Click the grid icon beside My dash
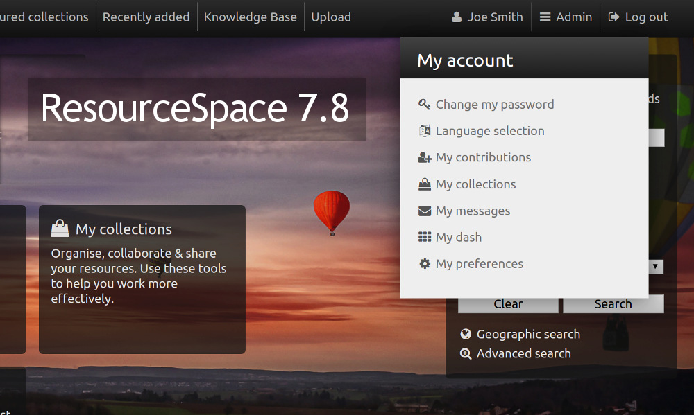Screen dimensions: 694x415 [425, 238]
